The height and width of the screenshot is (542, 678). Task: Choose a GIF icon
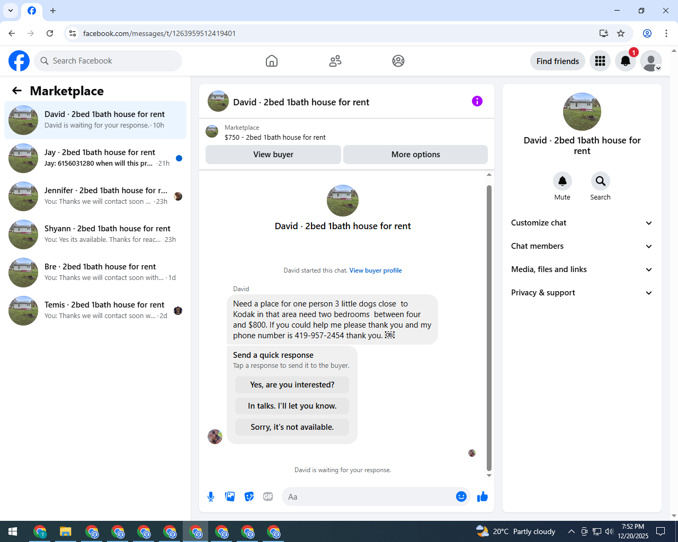tap(268, 496)
